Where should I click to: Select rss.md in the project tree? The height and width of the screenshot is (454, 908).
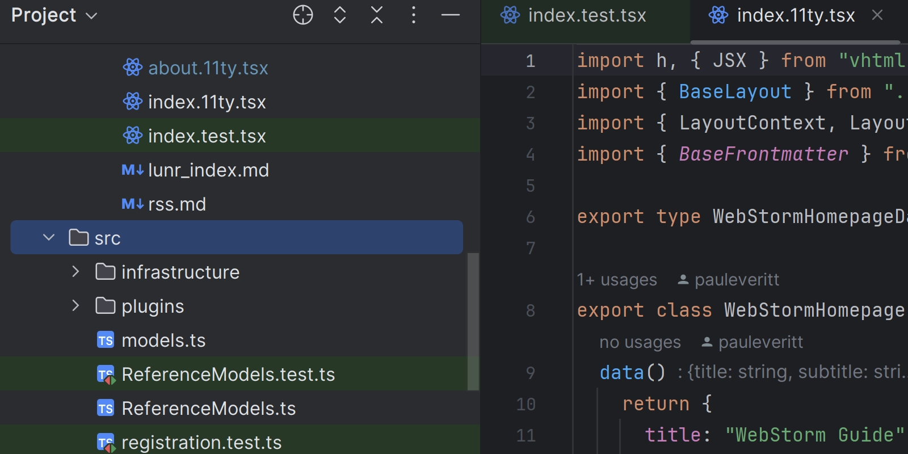(177, 204)
